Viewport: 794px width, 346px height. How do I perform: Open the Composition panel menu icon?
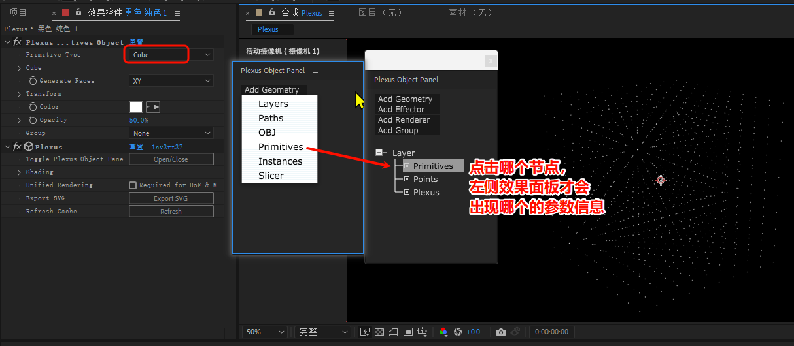click(x=332, y=12)
